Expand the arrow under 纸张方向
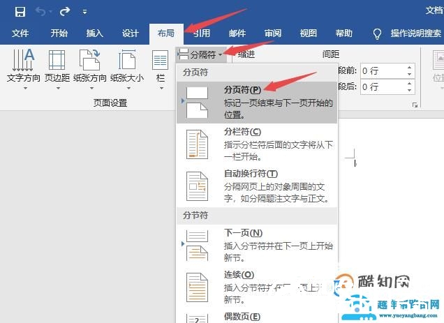This screenshot has width=444, height=323. pyautogui.click(x=91, y=89)
